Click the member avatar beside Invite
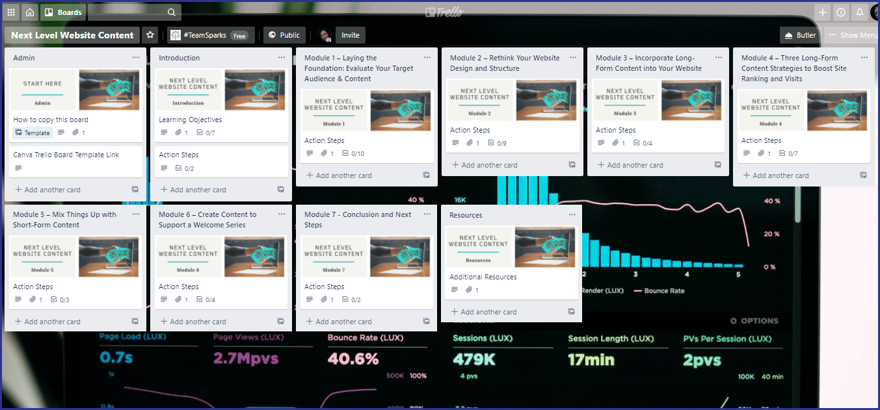880x410 pixels. point(325,35)
